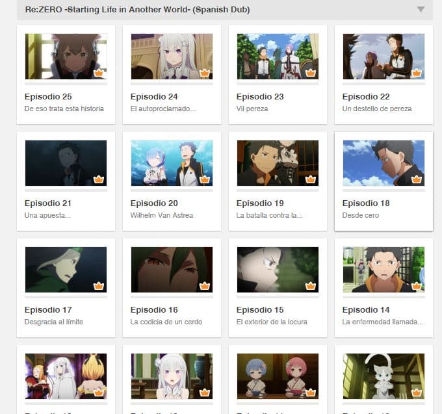Click the season header title bar
Viewport: 442px width, 414px height.
click(225, 10)
